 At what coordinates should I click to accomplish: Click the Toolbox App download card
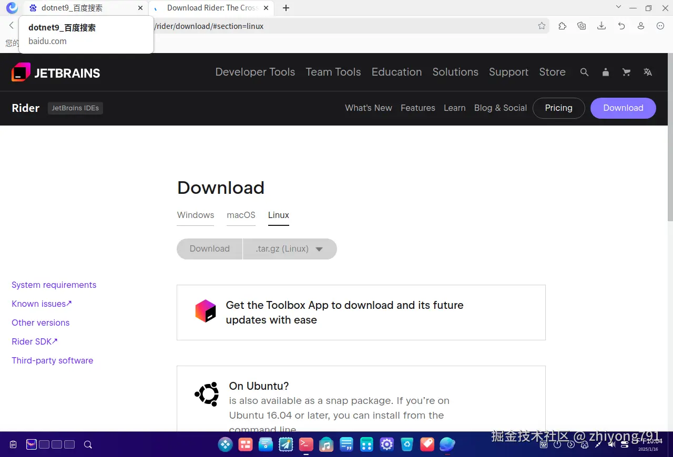click(361, 313)
